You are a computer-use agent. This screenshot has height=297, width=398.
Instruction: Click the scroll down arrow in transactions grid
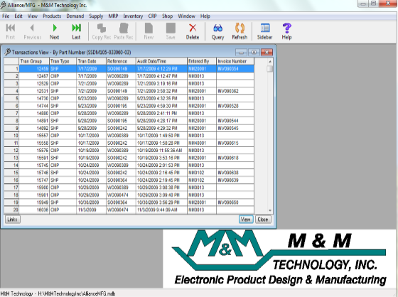(270, 210)
